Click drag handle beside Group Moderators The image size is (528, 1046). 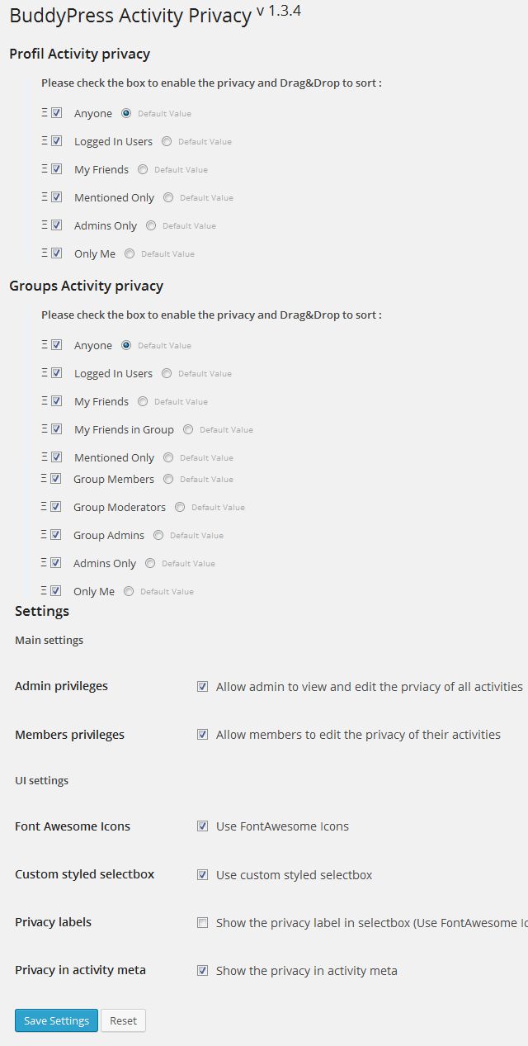click(45, 507)
